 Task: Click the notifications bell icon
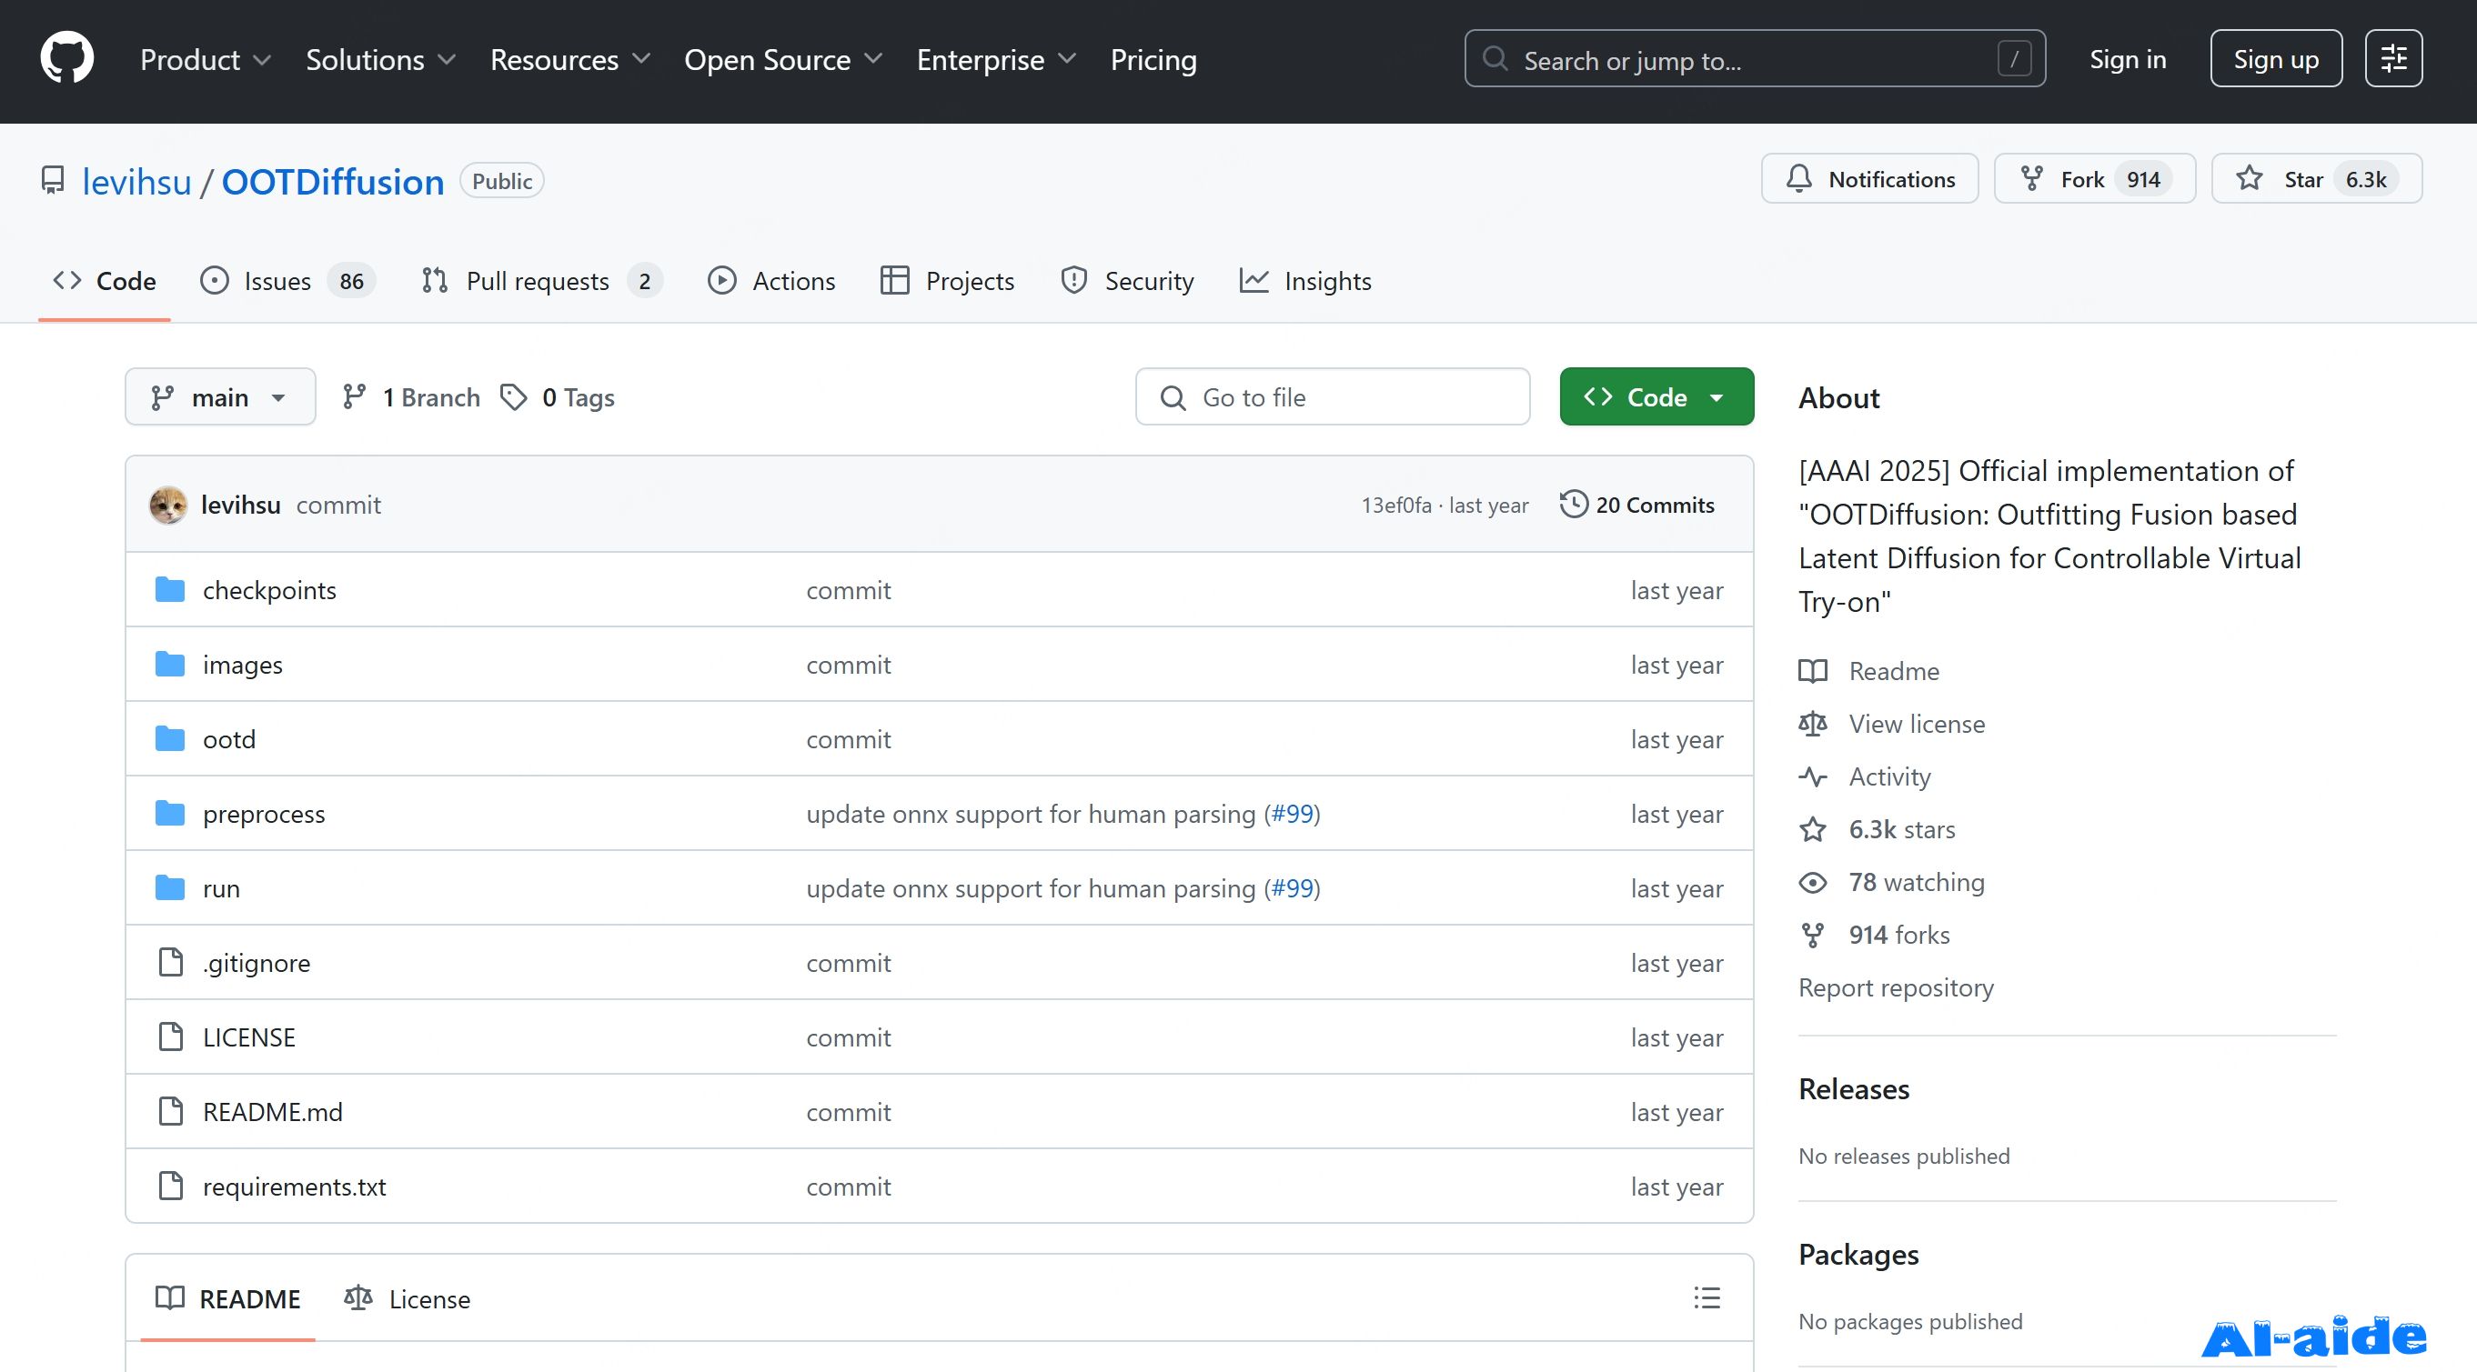(1799, 179)
